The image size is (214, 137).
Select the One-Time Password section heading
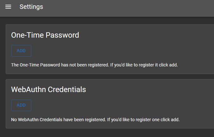tap(45, 35)
